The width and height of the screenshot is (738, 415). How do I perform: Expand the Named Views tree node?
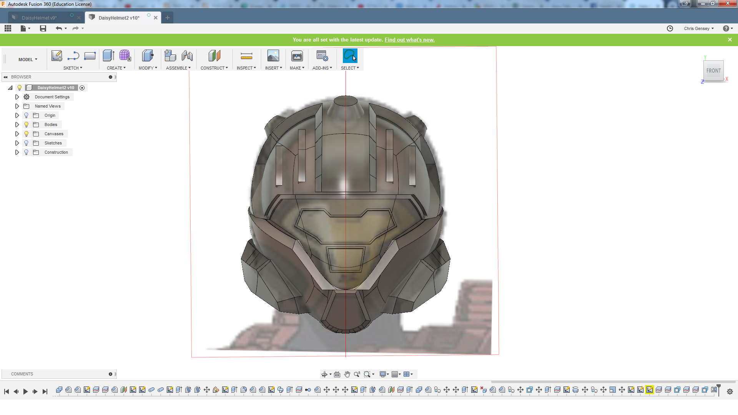17,106
